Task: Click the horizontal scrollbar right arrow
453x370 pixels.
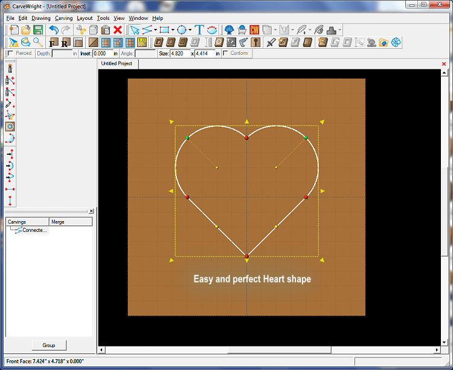Action: pyautogui.click(x=437, y=350)
